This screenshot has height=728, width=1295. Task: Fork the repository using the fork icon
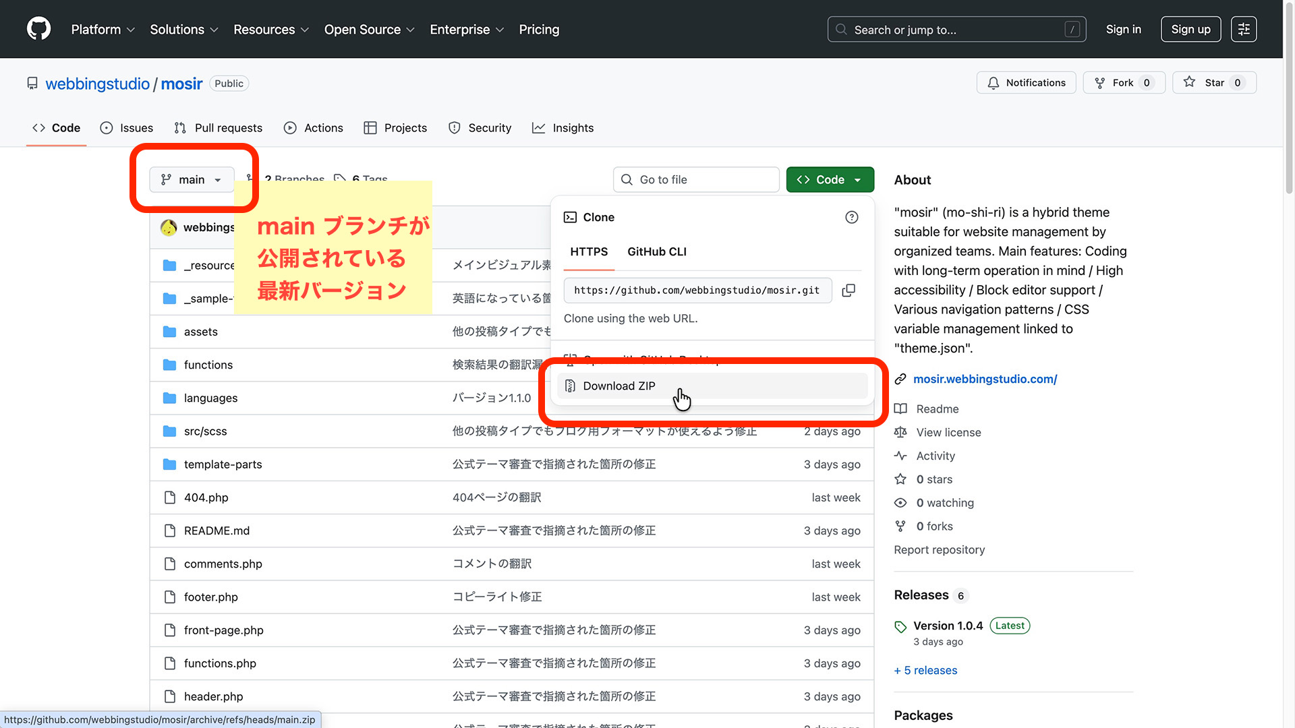[1100, 82]
